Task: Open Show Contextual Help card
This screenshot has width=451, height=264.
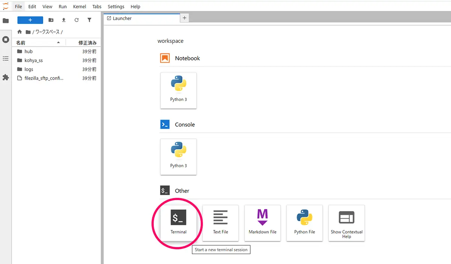Action: 347,223
